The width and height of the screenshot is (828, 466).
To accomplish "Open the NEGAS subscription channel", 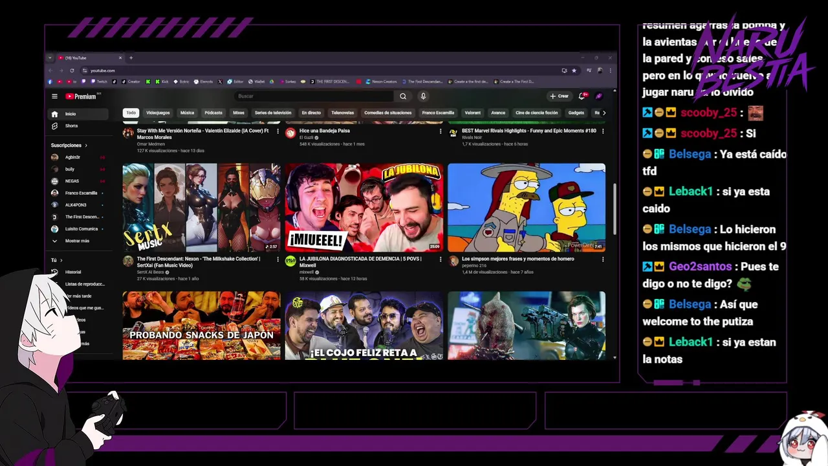I will pos(78,181).
